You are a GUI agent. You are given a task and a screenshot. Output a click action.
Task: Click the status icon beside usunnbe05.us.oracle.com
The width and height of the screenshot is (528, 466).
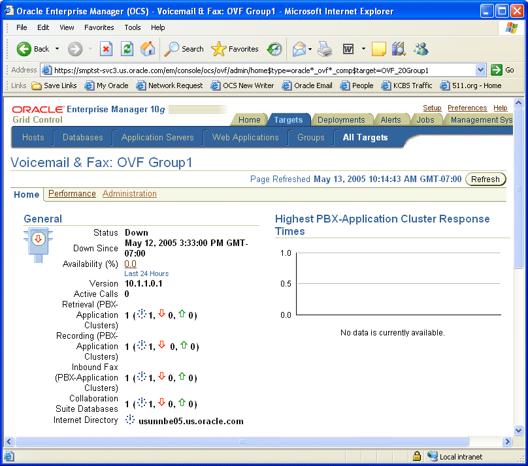129,420
